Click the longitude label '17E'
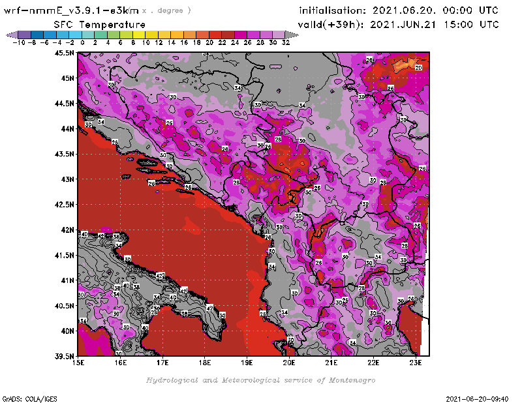The height and width of the screenshot is (403, 522). coord(162,363)
